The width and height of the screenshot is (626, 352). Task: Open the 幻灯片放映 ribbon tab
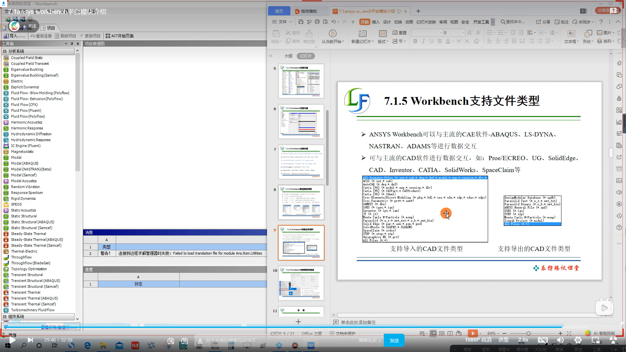pos(426,22)
